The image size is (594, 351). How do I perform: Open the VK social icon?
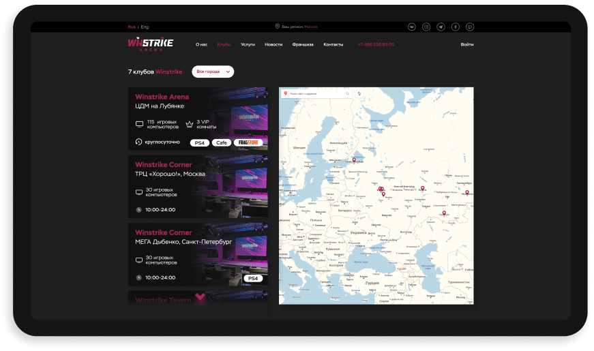click(x=411, y=27)
